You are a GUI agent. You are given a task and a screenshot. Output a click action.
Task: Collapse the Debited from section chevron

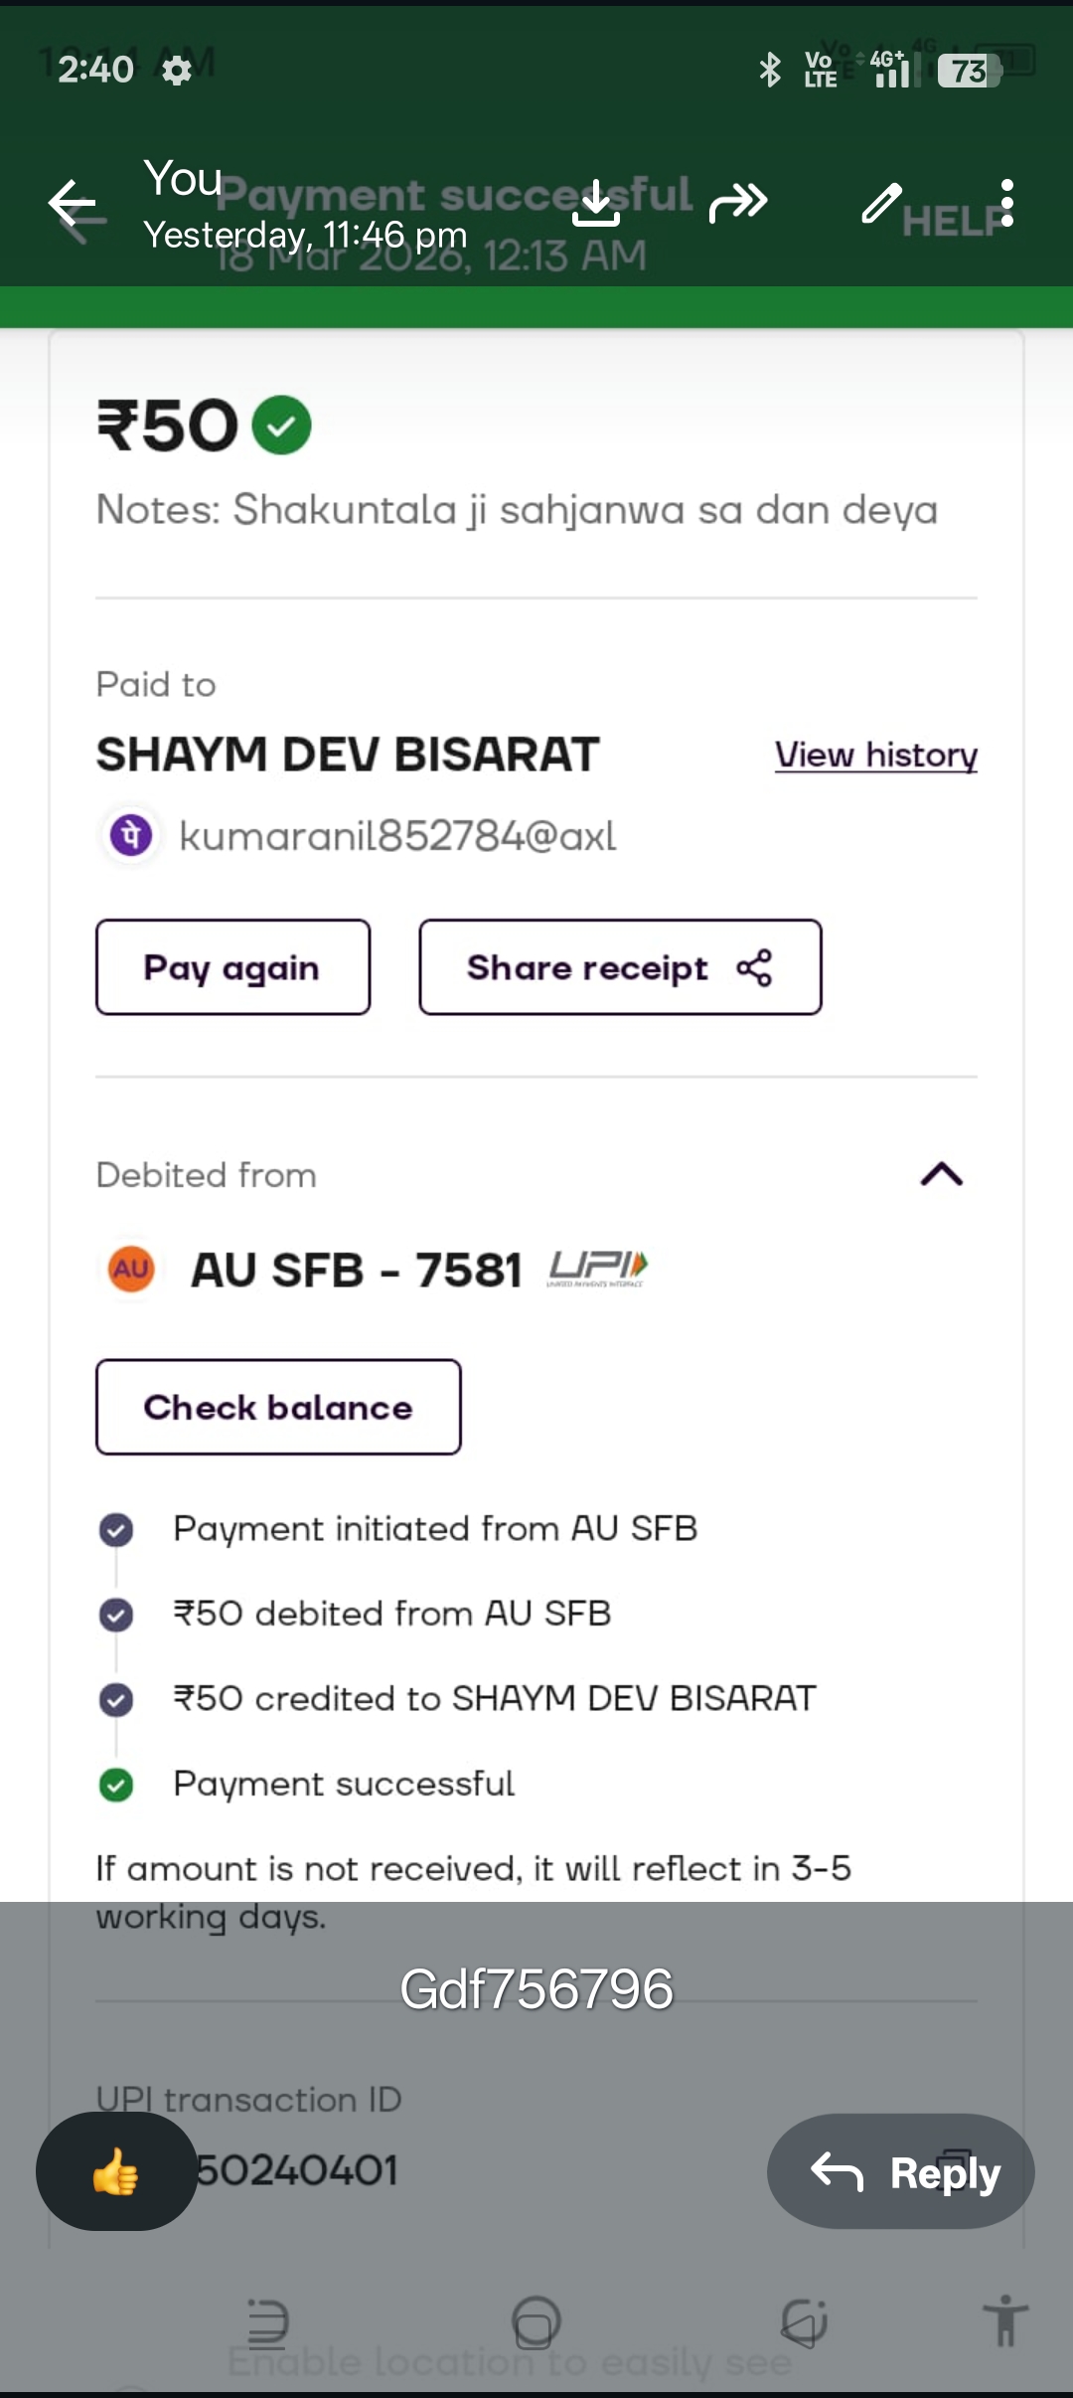tap(942, 1174)
